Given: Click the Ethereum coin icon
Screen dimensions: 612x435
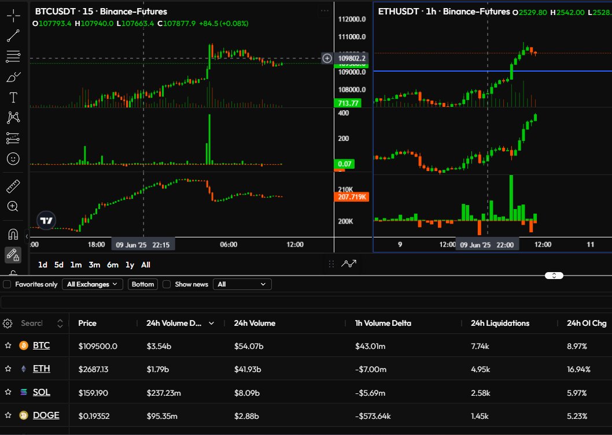Looking at the screenshot, I should click(23, 369).
